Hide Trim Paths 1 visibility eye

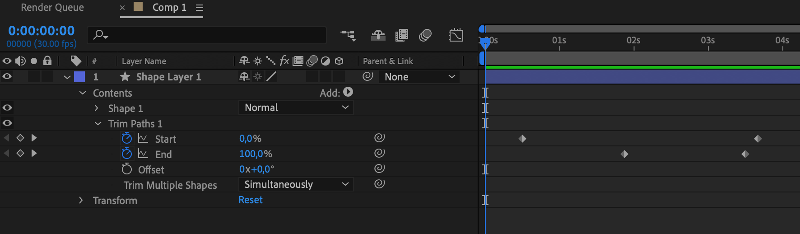[7, 123]
